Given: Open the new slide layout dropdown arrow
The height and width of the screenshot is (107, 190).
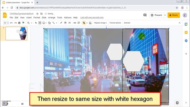Looking at the screenshot, I should [8, 23].
